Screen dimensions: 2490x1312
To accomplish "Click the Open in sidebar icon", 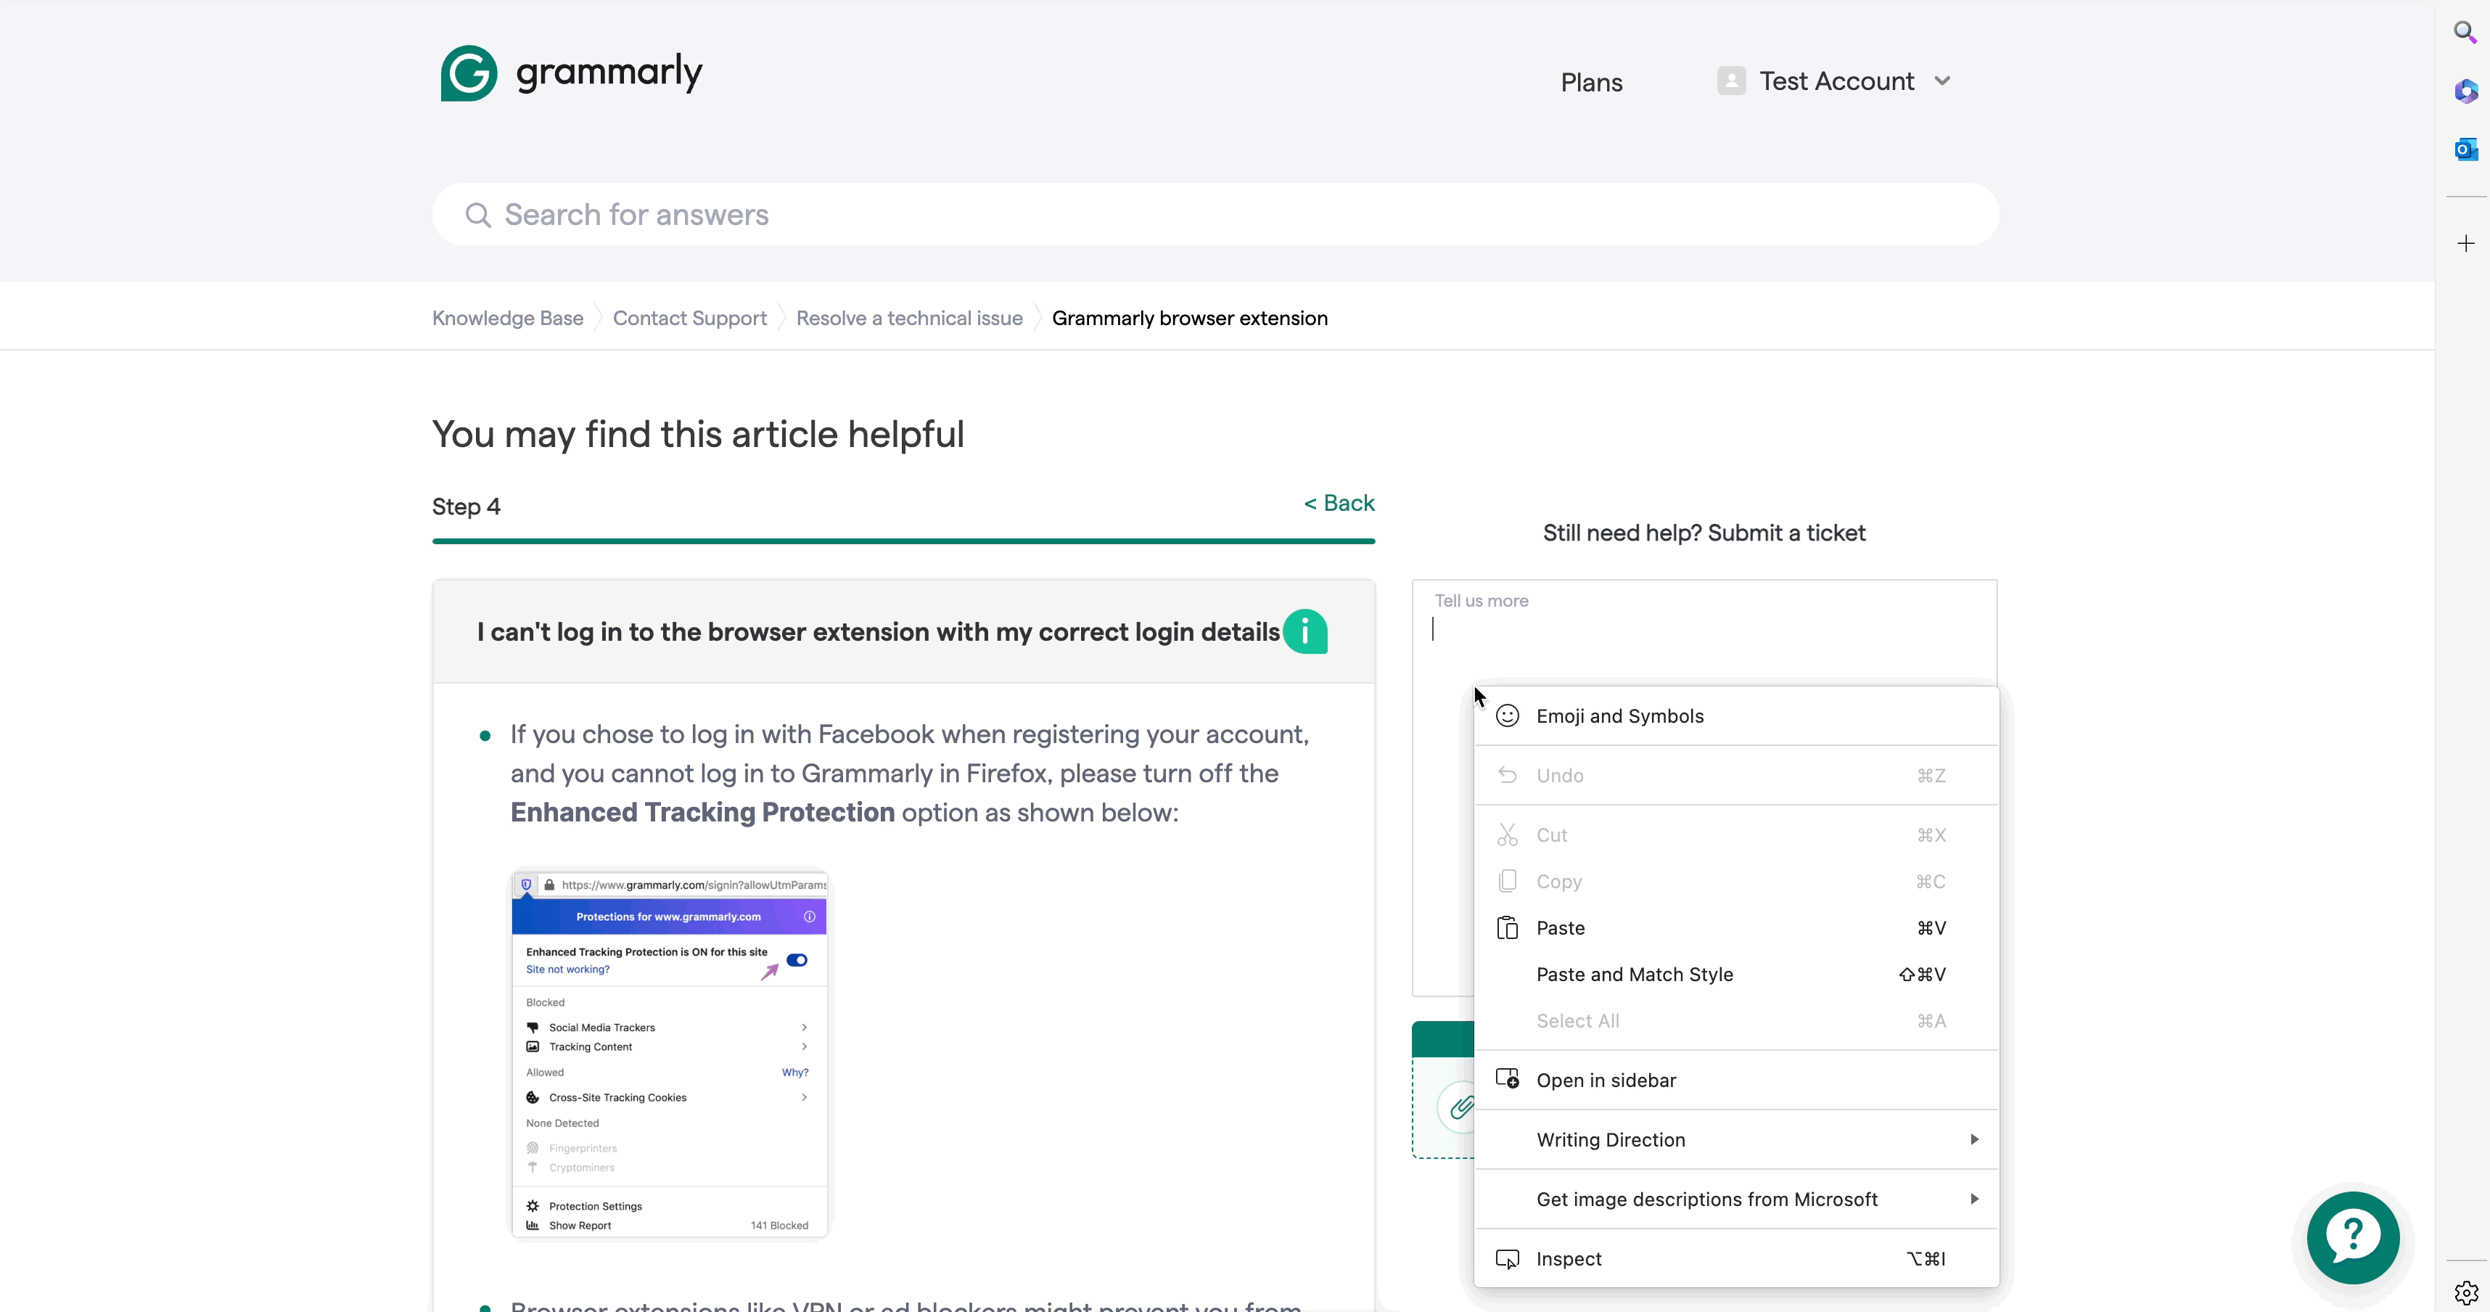I will [x=1507, y=1080].
